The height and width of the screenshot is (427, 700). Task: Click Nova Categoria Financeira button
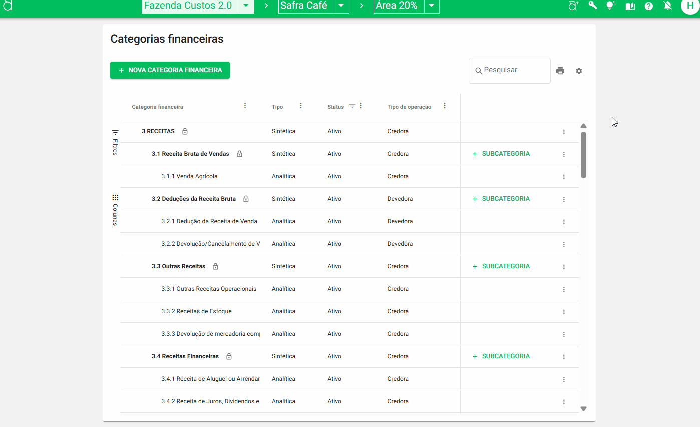tap(170, 70)
